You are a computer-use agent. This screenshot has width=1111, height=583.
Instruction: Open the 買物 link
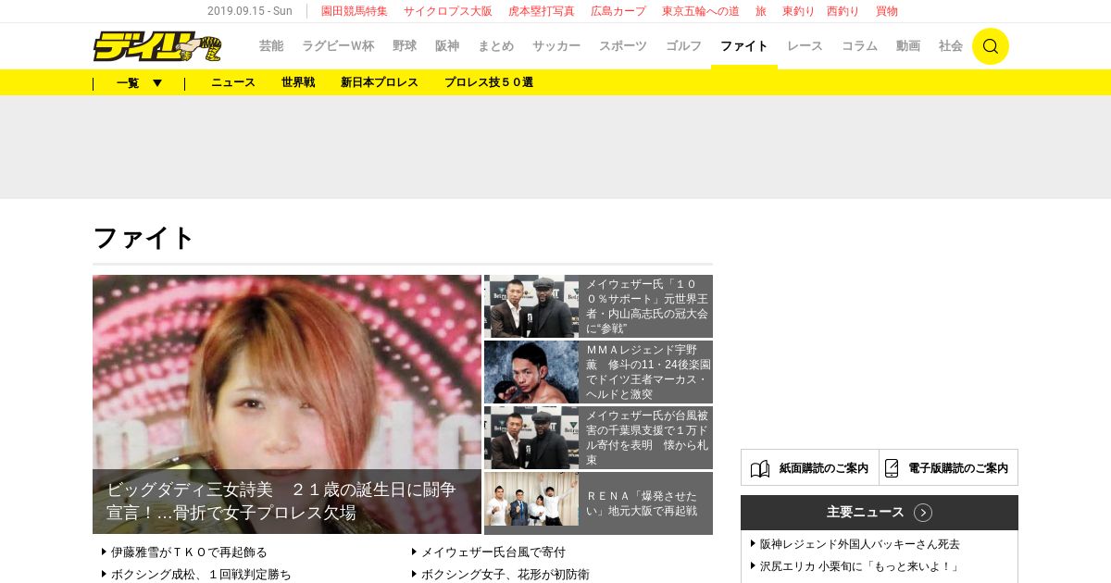pyautogui.click(x=887, y=11)
